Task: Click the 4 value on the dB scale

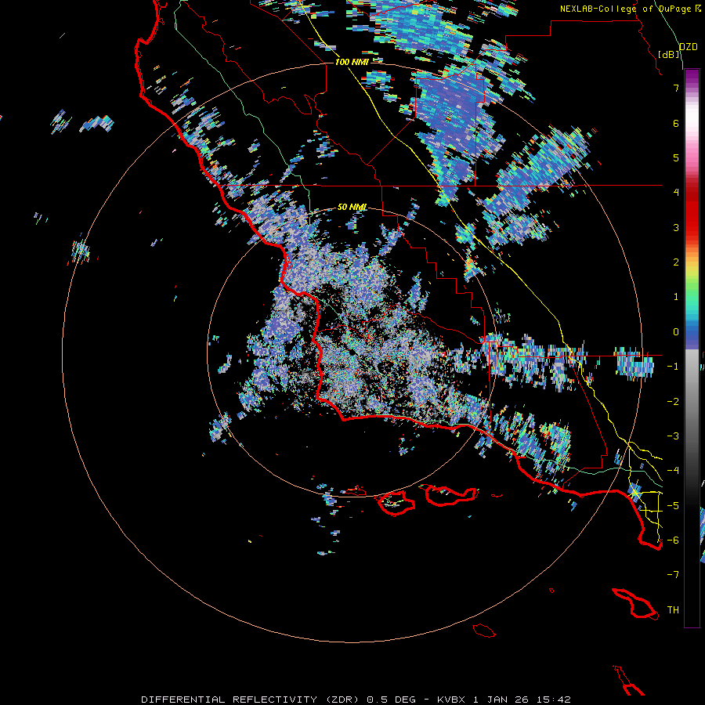Action: coord(676,192)
